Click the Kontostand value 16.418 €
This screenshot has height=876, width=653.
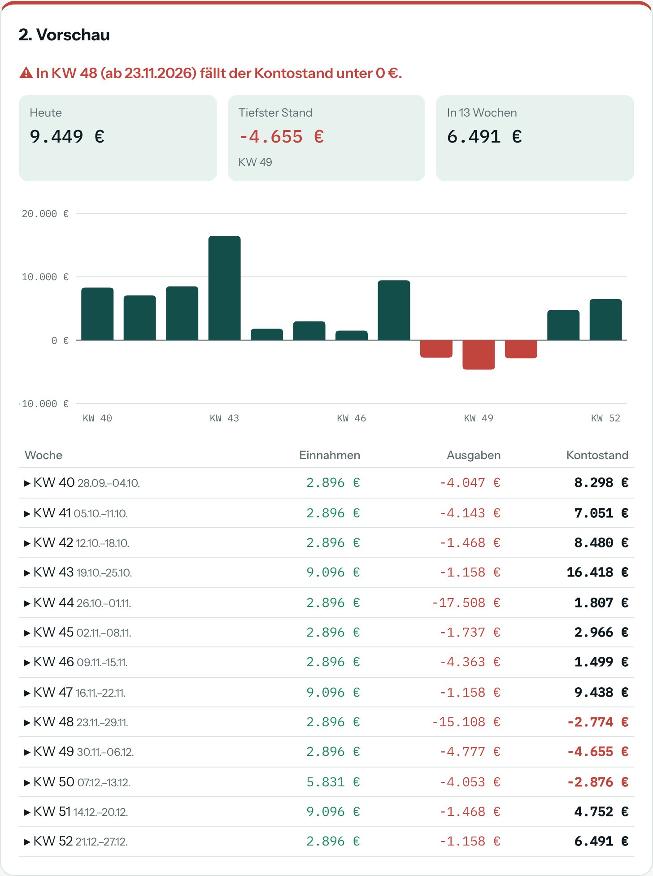(x=597, y=572)
